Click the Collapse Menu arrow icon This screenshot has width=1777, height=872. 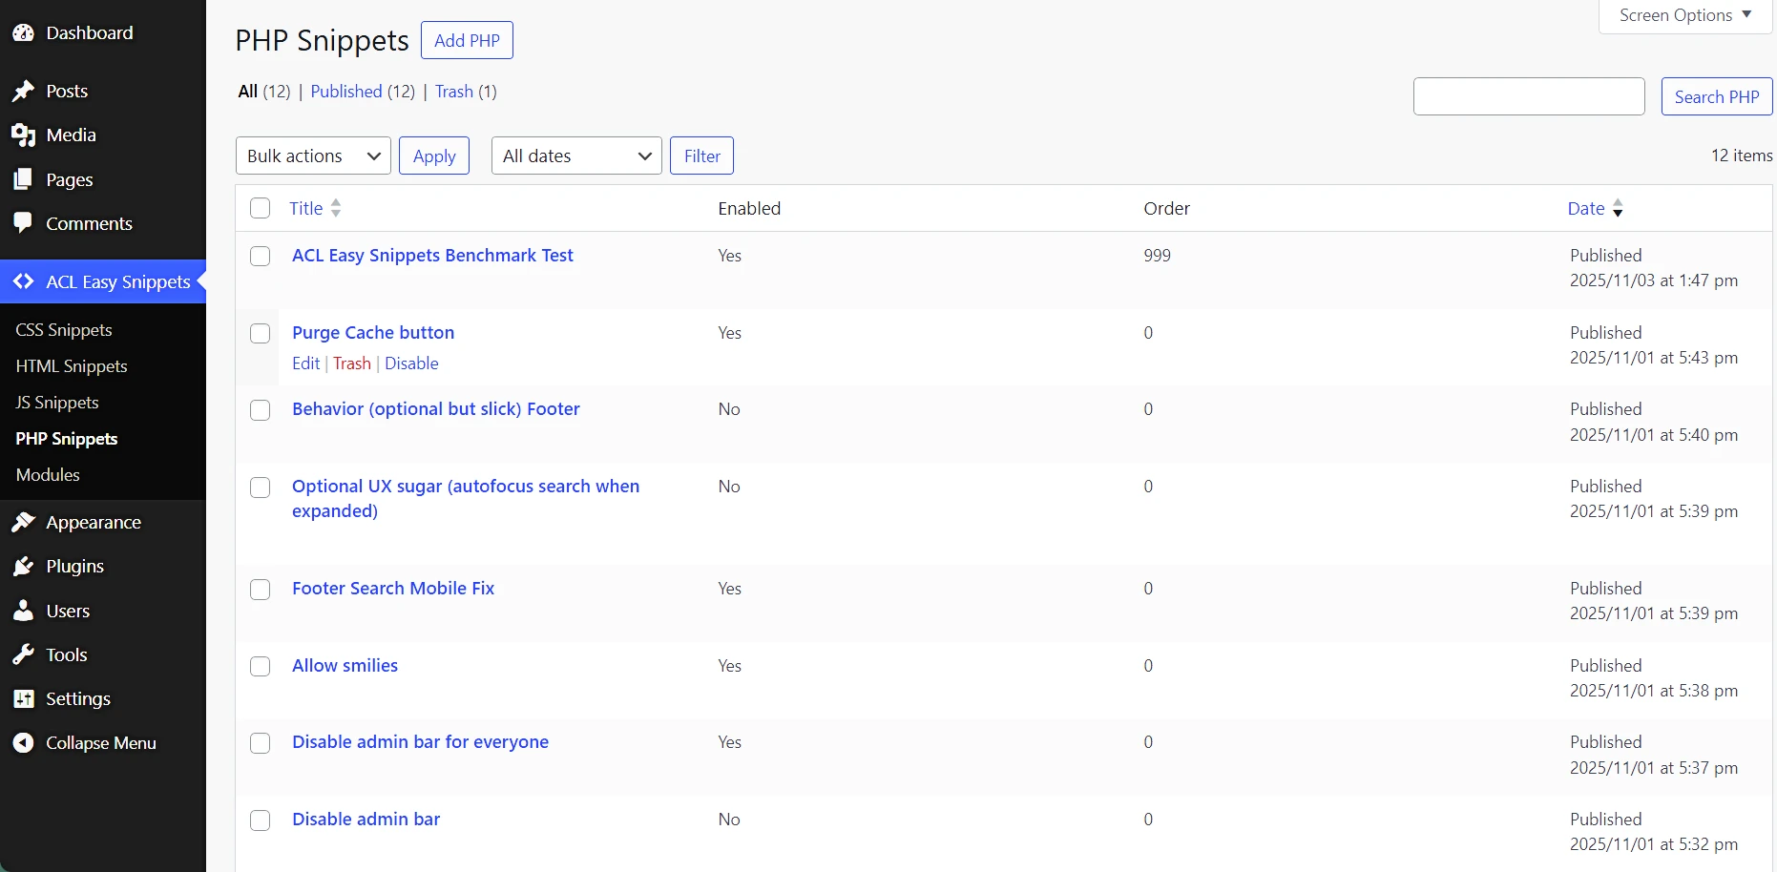[x=23, y=743]
